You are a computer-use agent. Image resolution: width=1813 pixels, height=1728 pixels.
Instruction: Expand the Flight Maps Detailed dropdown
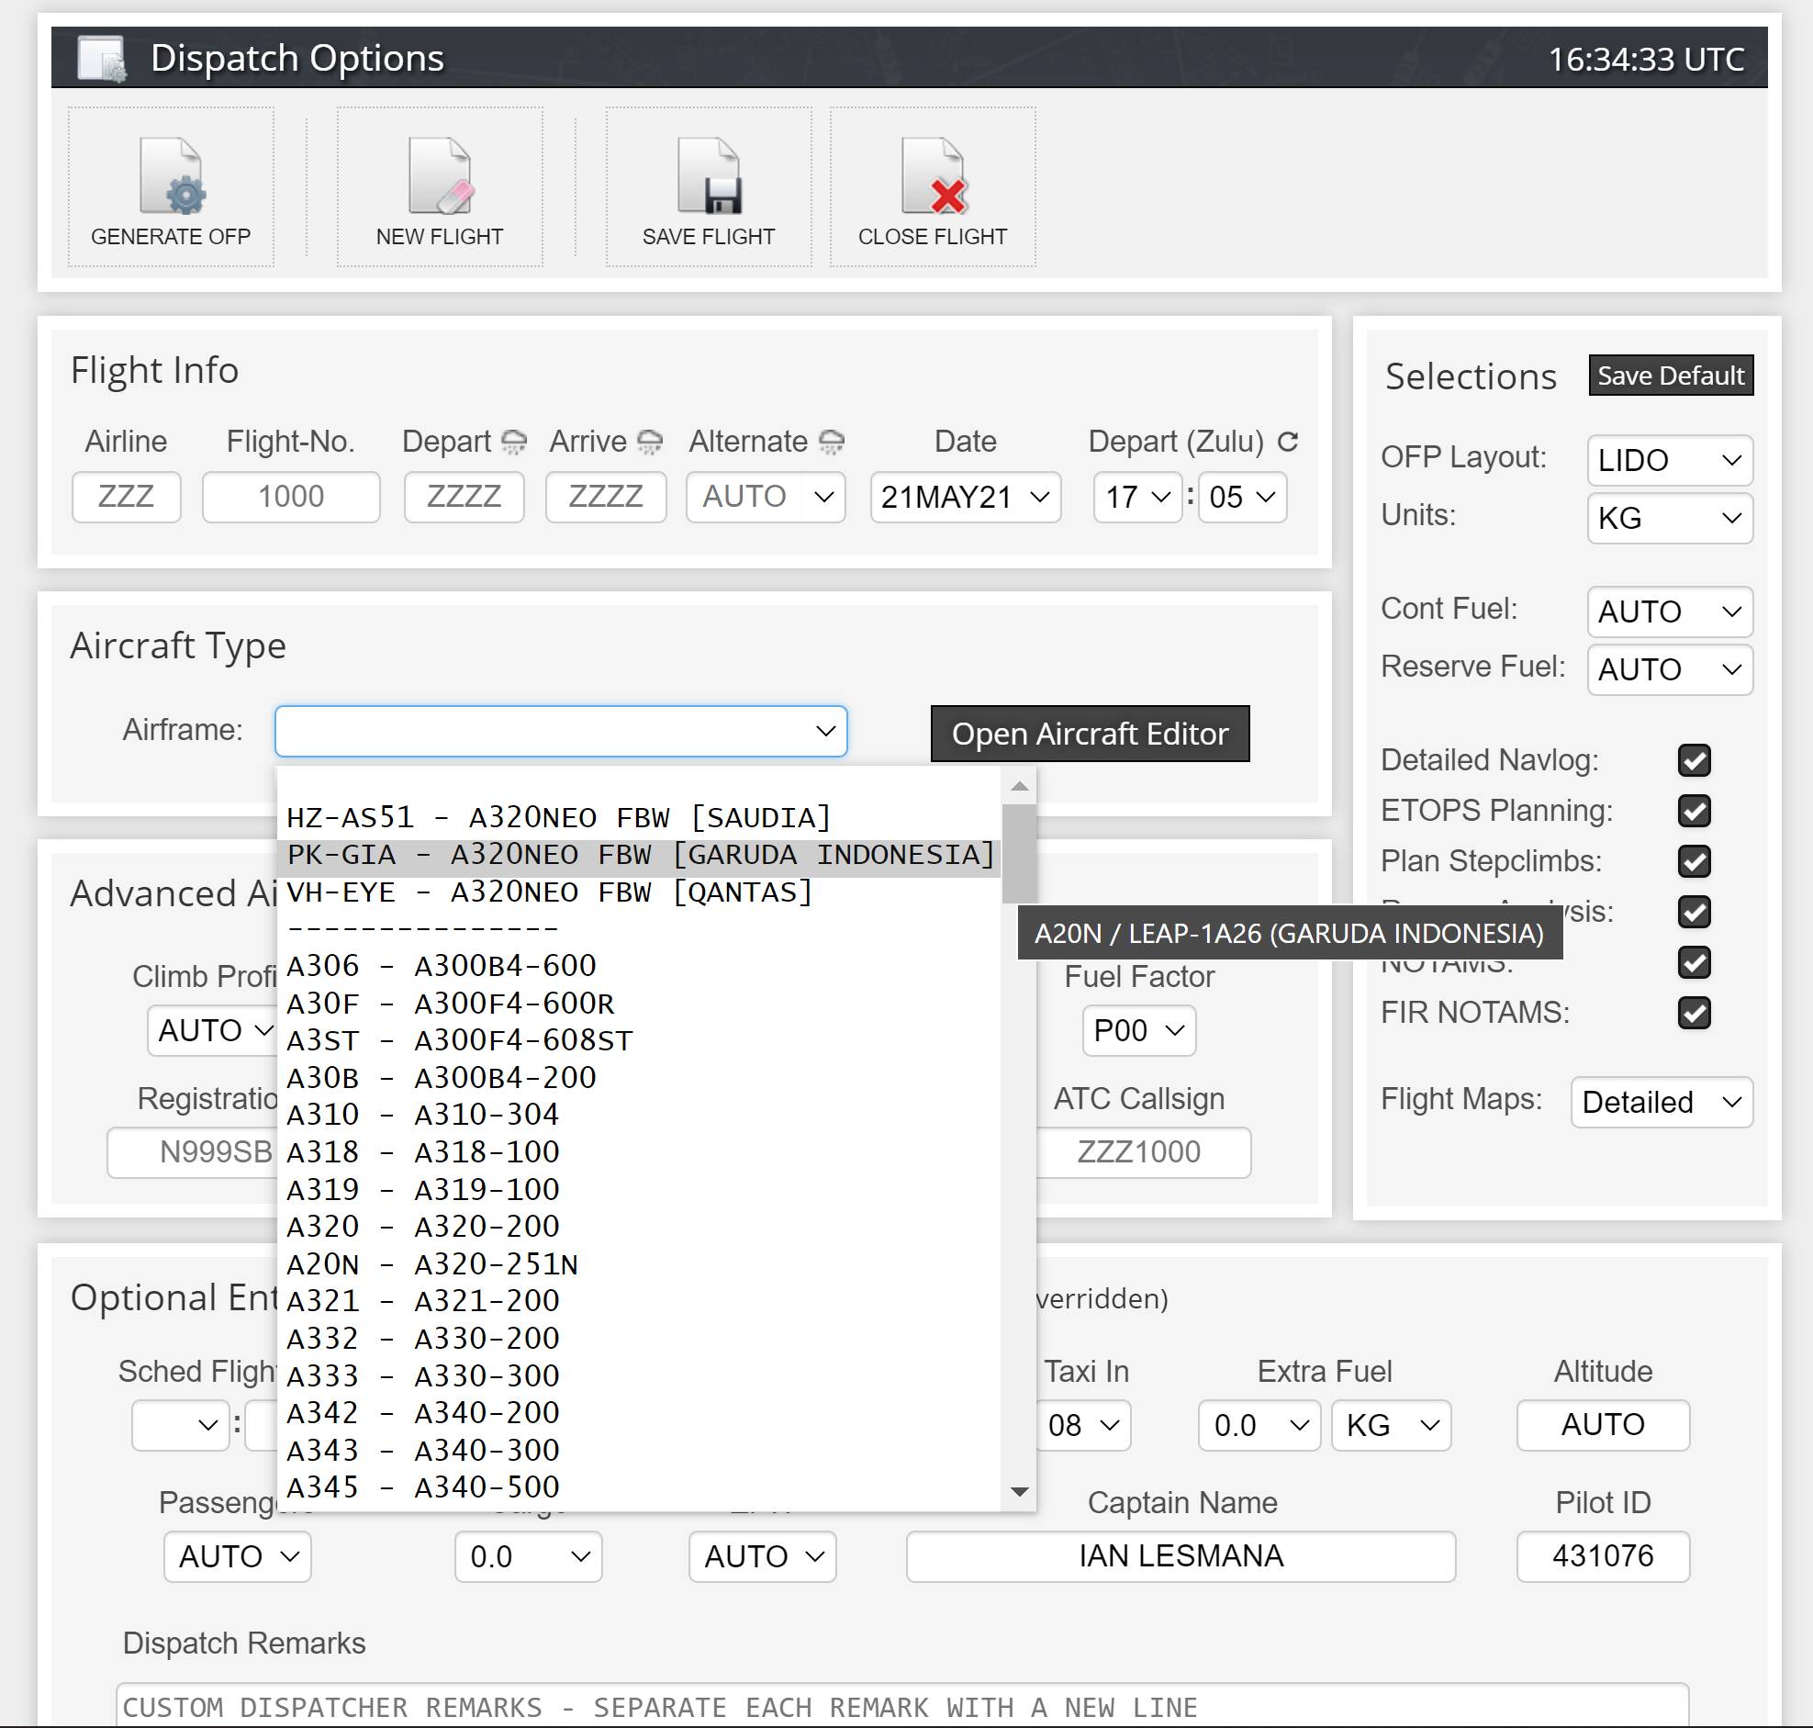coord(1660,1102)
